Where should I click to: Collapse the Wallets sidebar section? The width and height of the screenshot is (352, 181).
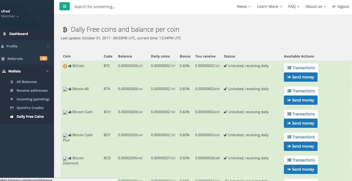[27, 71]
